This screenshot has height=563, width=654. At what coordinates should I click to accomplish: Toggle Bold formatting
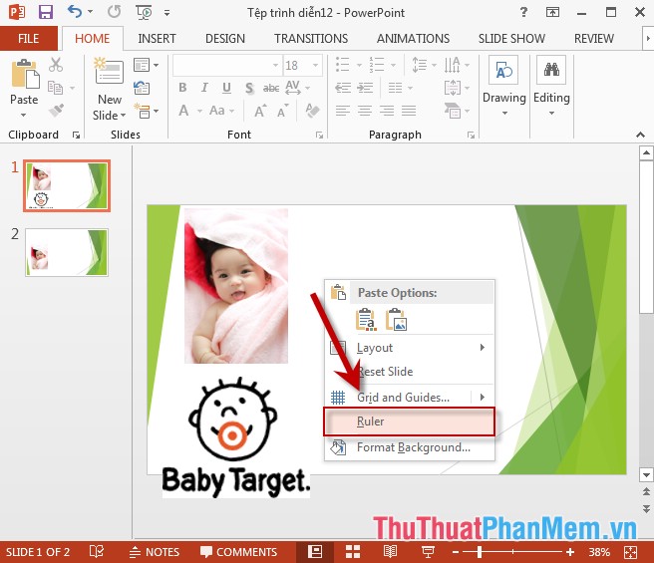pos(182,88)
